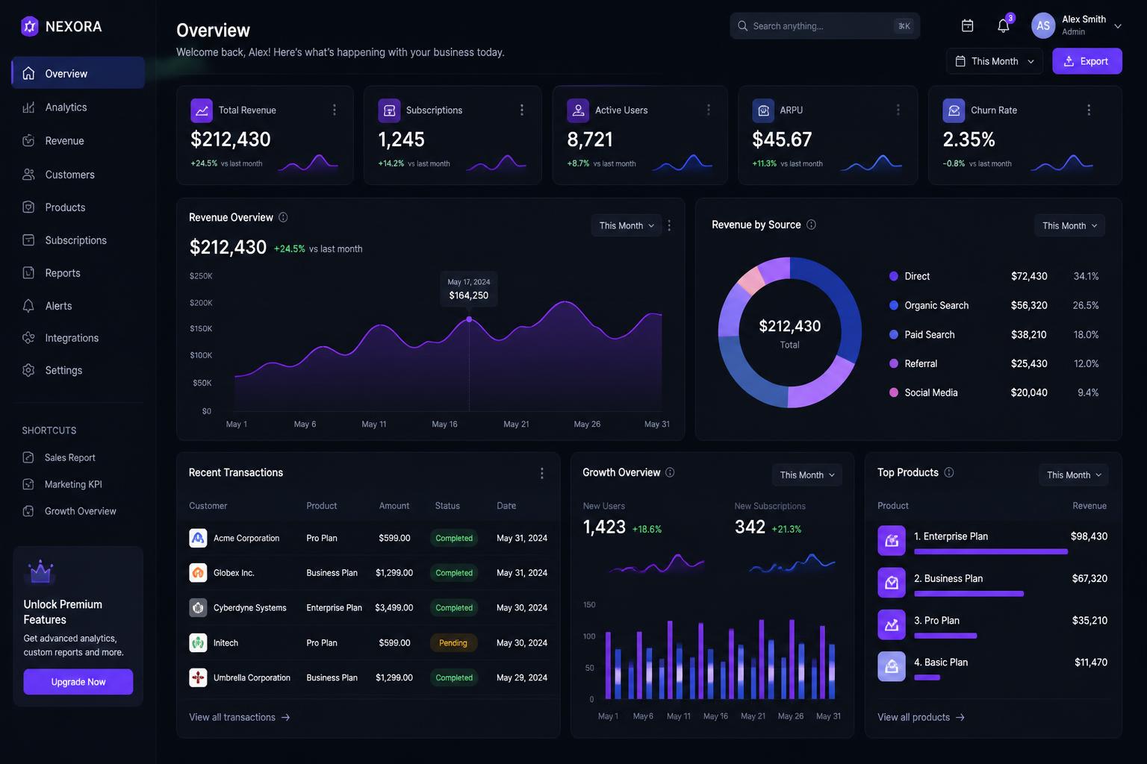
Task: Follow View all products link
Action: tap(921, 717)
